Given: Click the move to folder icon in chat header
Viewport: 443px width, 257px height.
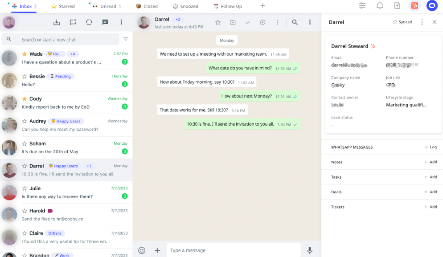Looking at the screenshot, I should pos(233,22).
